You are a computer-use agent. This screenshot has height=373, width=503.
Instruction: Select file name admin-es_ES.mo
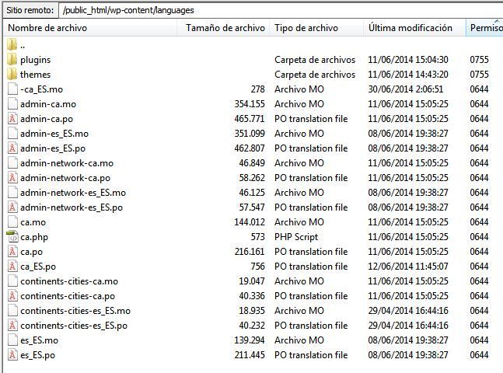point(54,134)
